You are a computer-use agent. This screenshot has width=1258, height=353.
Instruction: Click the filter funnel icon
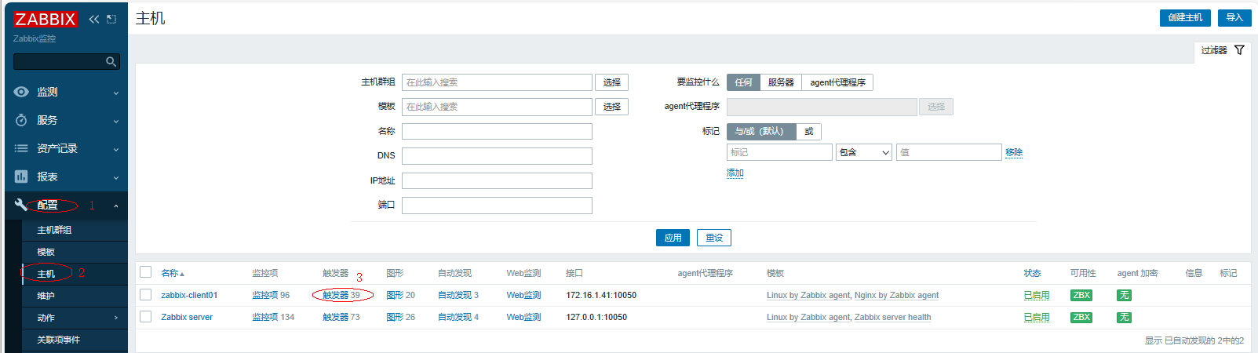[1239, 50]
